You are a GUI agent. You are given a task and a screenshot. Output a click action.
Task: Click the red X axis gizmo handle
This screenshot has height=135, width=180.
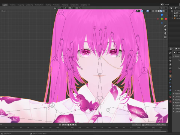[x=166, y=19]
